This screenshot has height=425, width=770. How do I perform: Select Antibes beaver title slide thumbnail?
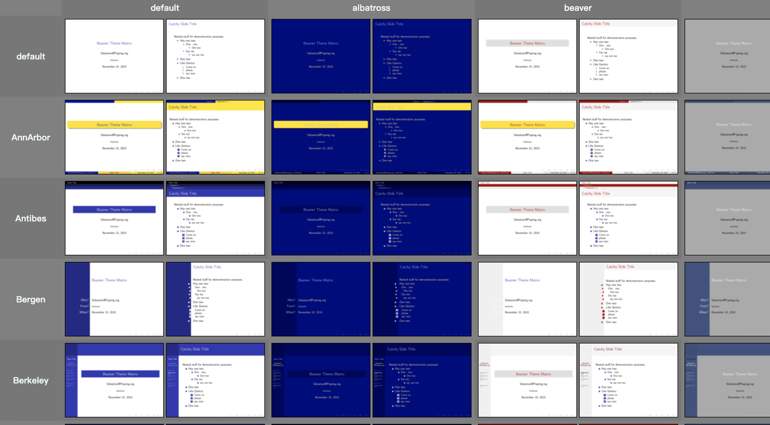(527, 218)
